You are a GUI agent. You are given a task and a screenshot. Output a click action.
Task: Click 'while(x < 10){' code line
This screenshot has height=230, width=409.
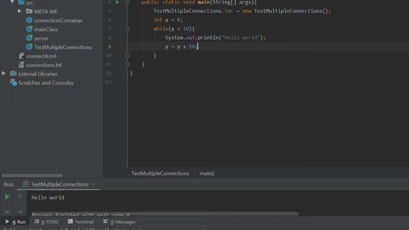(174, 29)
